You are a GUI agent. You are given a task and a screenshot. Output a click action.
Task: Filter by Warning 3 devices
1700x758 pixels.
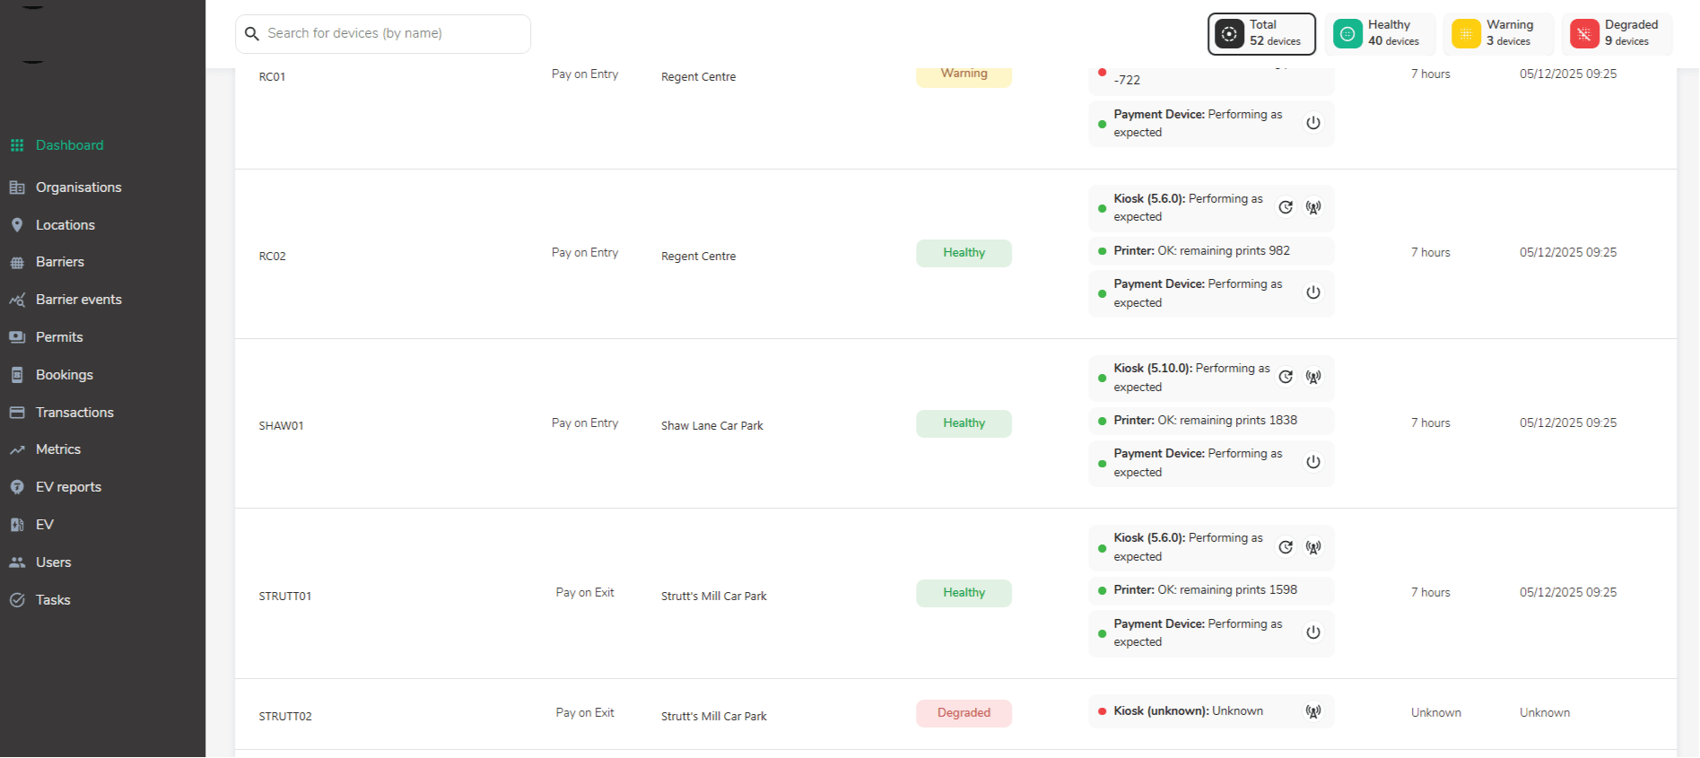coord(1498,34)
